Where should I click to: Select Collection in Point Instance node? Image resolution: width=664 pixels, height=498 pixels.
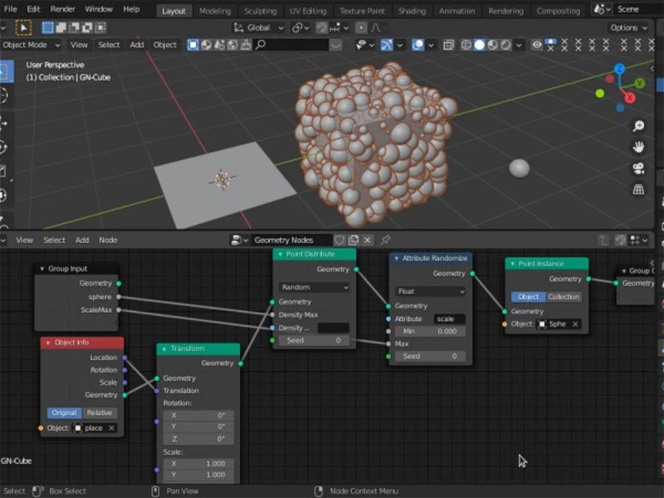tap(564, 297)
